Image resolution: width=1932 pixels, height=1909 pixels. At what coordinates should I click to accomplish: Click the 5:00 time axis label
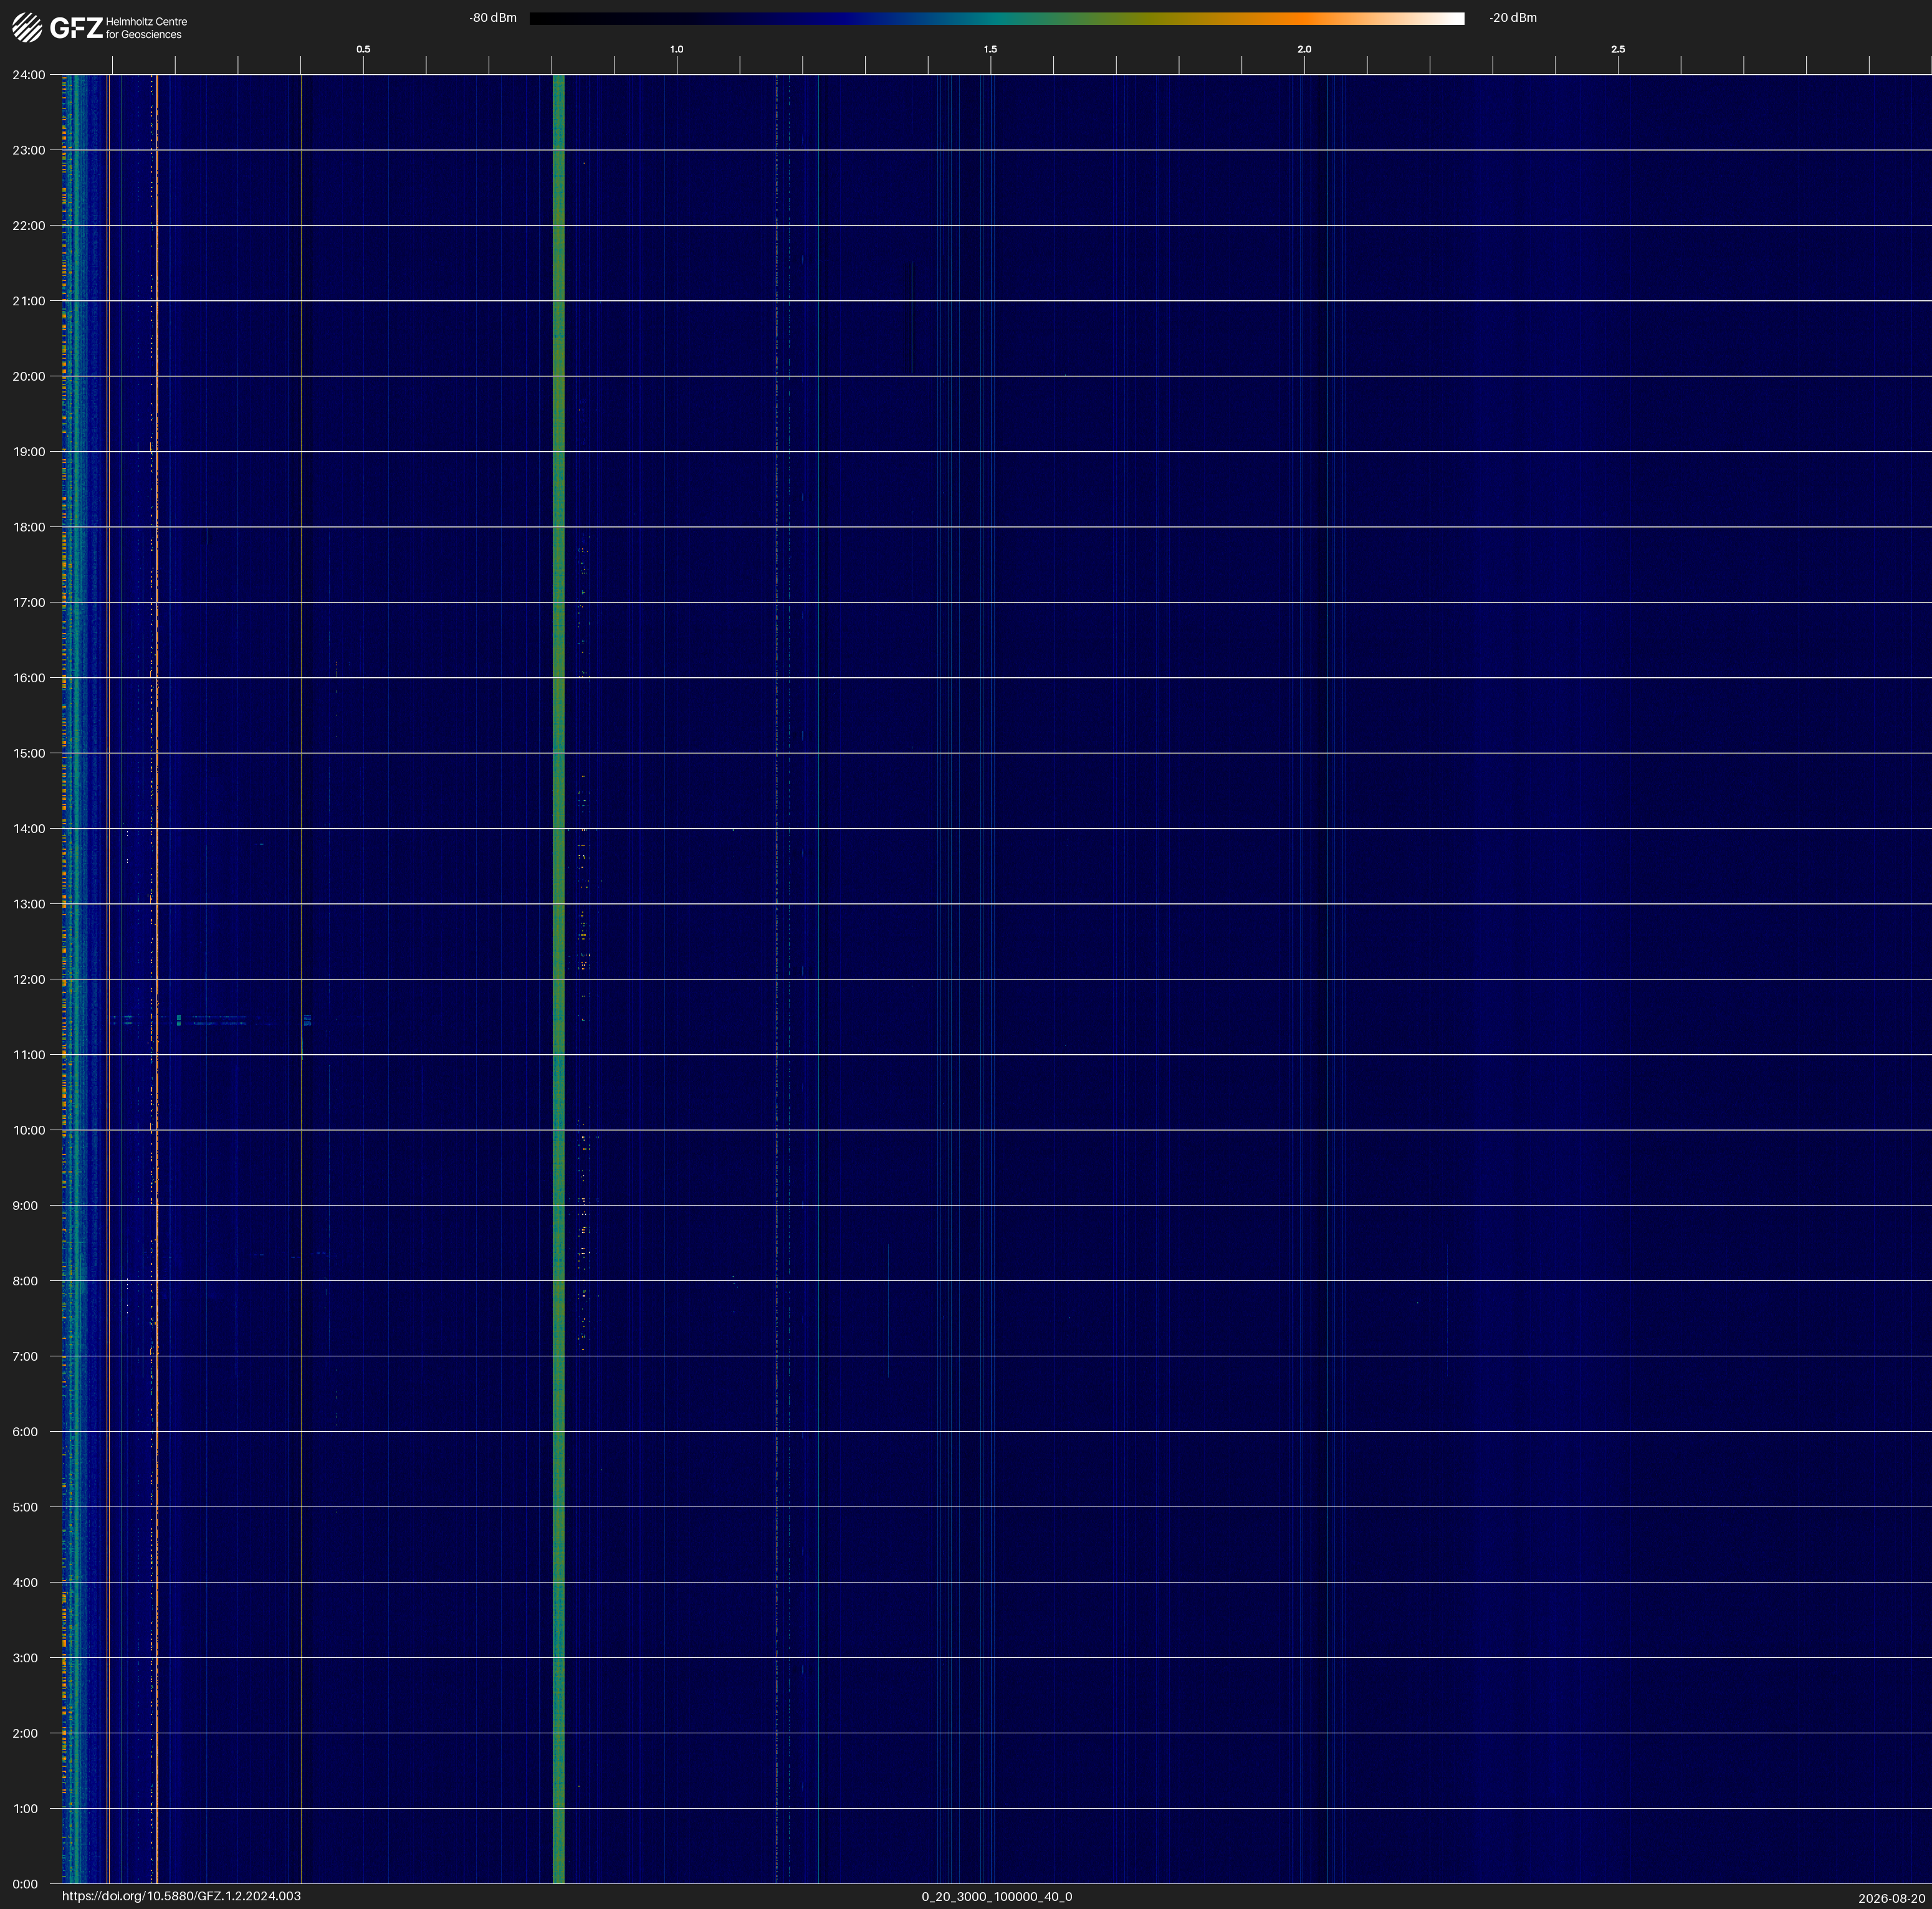pos(25,1507)
